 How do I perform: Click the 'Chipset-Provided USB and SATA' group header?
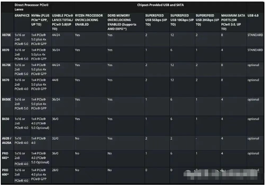point(161,5)
